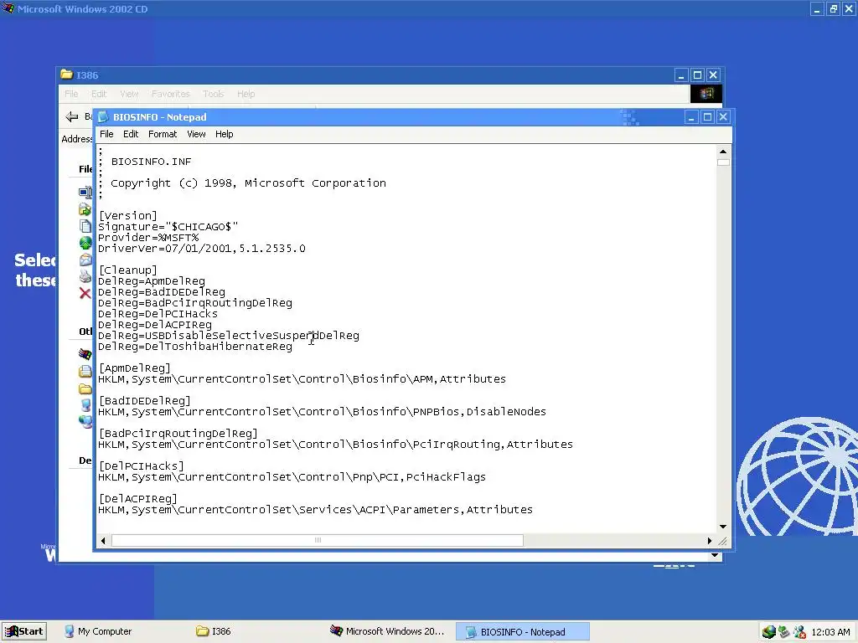Open Notepad's View menu
858x643 pixels.
(196, 134)
